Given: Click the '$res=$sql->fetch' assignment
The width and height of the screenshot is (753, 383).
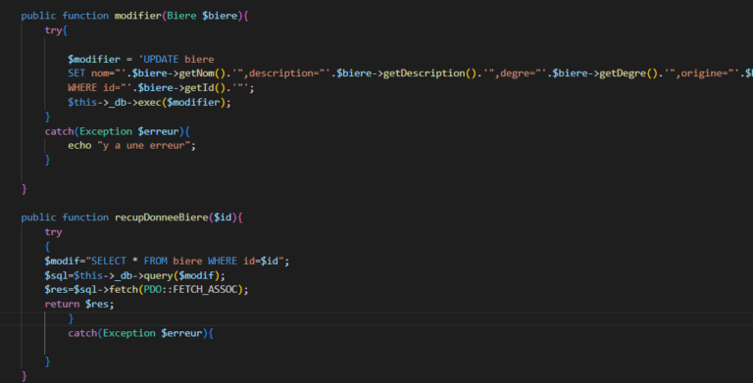Looking at the screenshot, I should click(x=91, y=289).
